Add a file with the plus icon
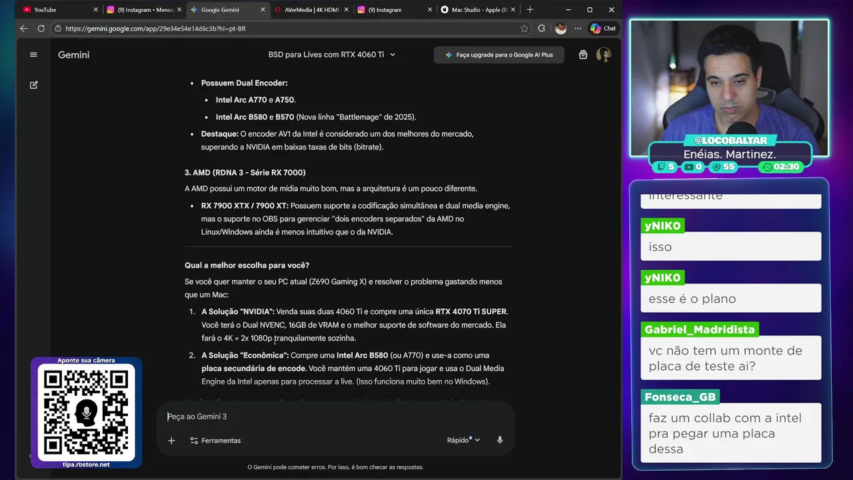The width and height of the screenshot is (853, 480). [x=171, y=441]
